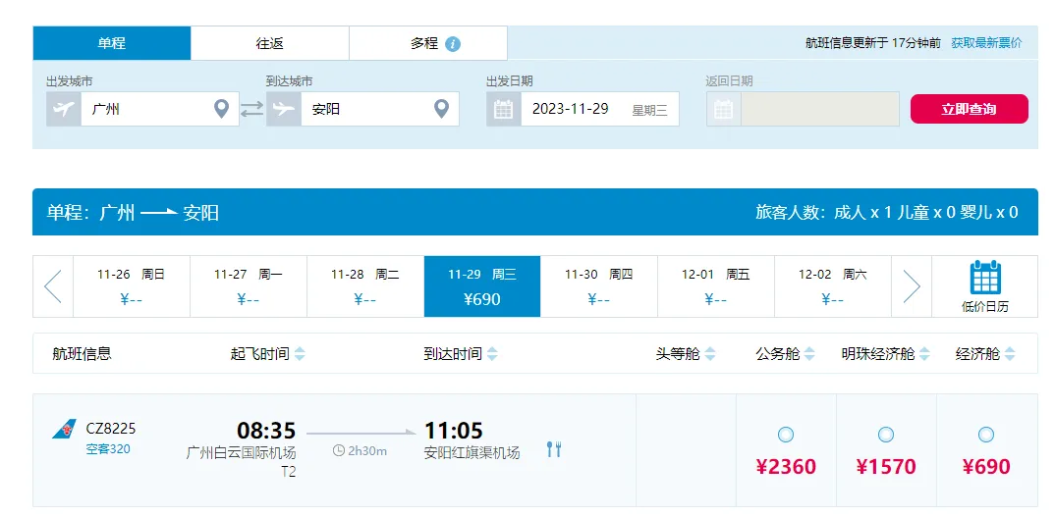The width and height of the screenshot is (1055, 516).
Task: Click the arrival city location pin icon
Action: [x=442, y=109]
